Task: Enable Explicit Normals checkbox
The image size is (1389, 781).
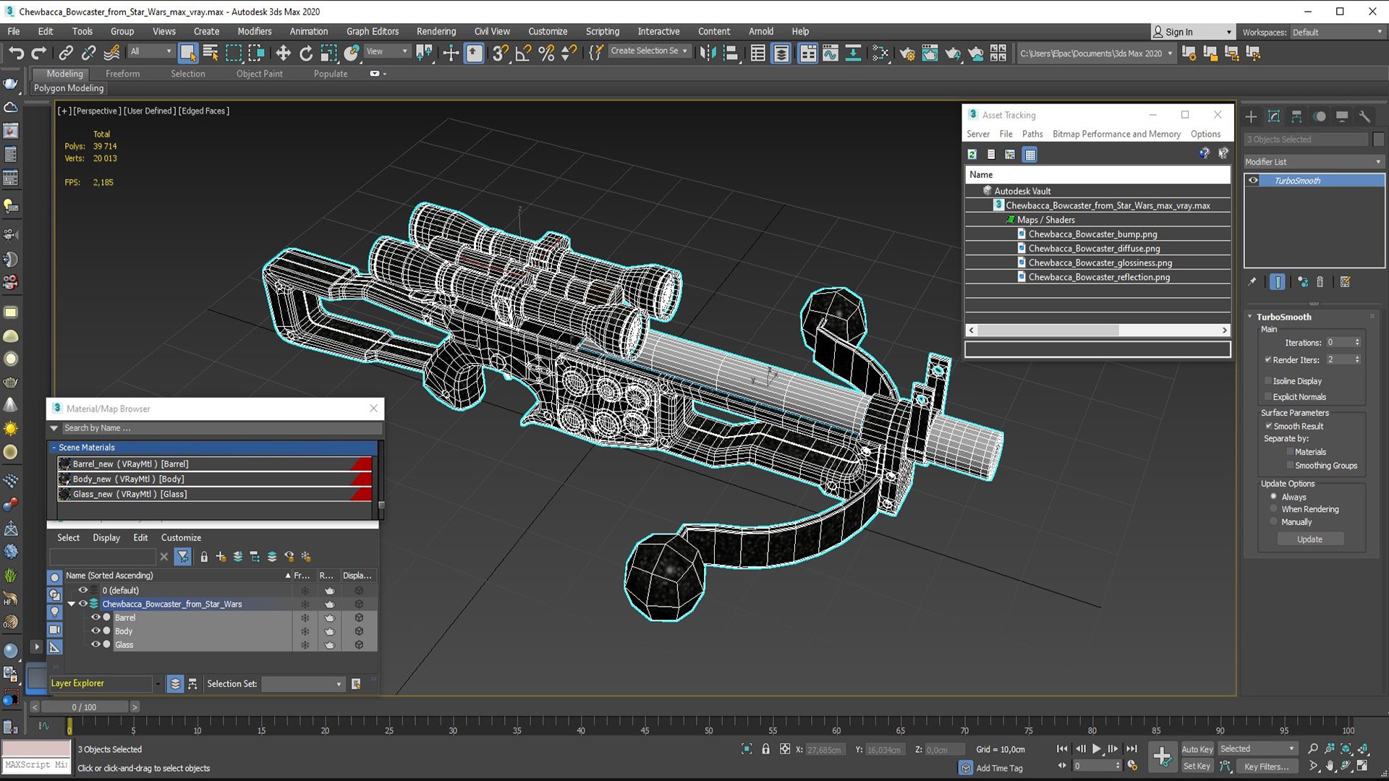Action: [1268, 397]
